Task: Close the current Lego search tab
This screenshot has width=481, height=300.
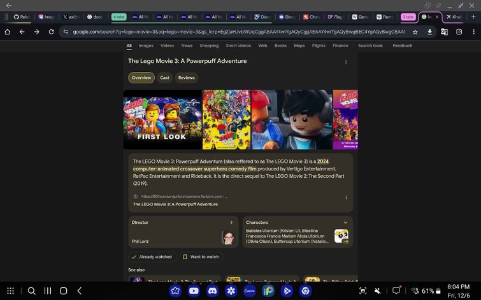Action: 437,17
